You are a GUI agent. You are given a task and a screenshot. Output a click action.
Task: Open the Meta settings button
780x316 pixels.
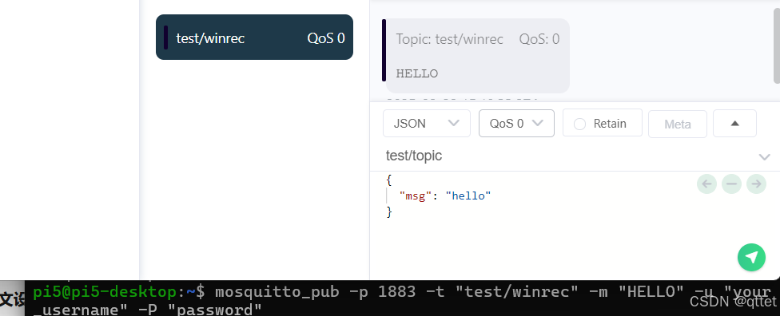click(x=678, y=124)
